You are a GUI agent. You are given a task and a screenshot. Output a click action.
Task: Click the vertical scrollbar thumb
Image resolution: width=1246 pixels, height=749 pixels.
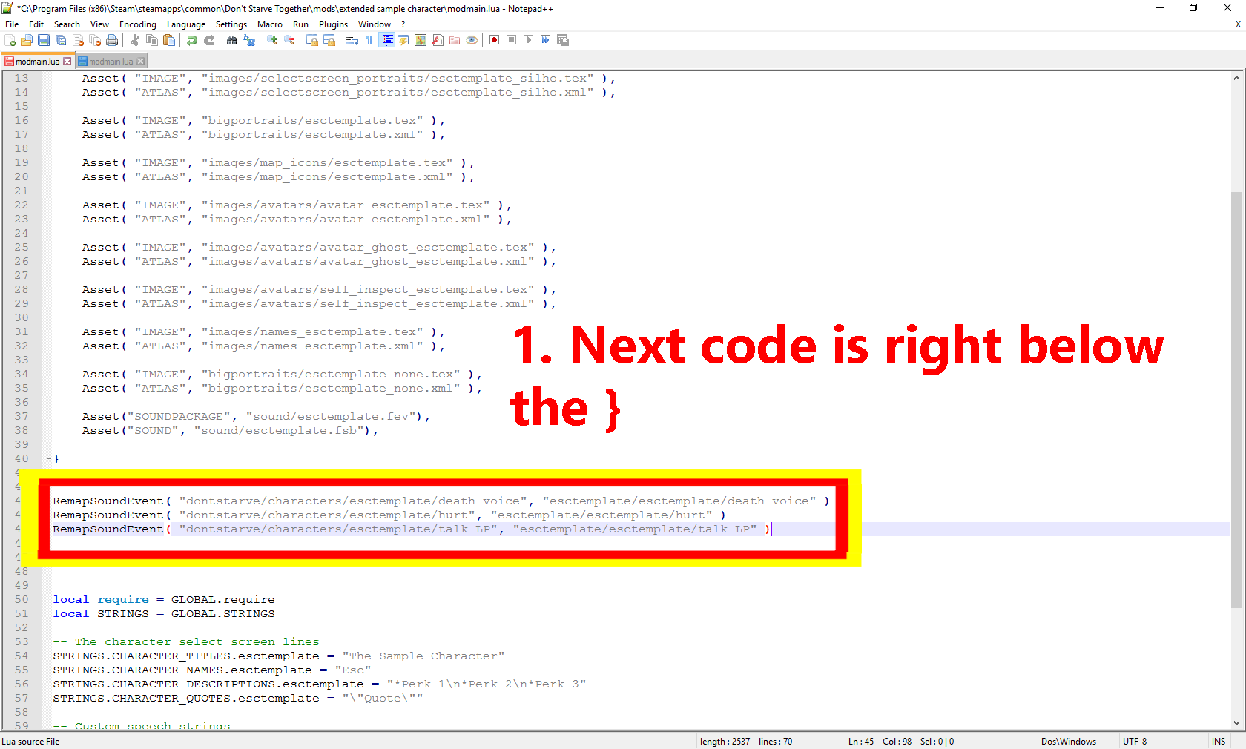[x=1236, y=400]
